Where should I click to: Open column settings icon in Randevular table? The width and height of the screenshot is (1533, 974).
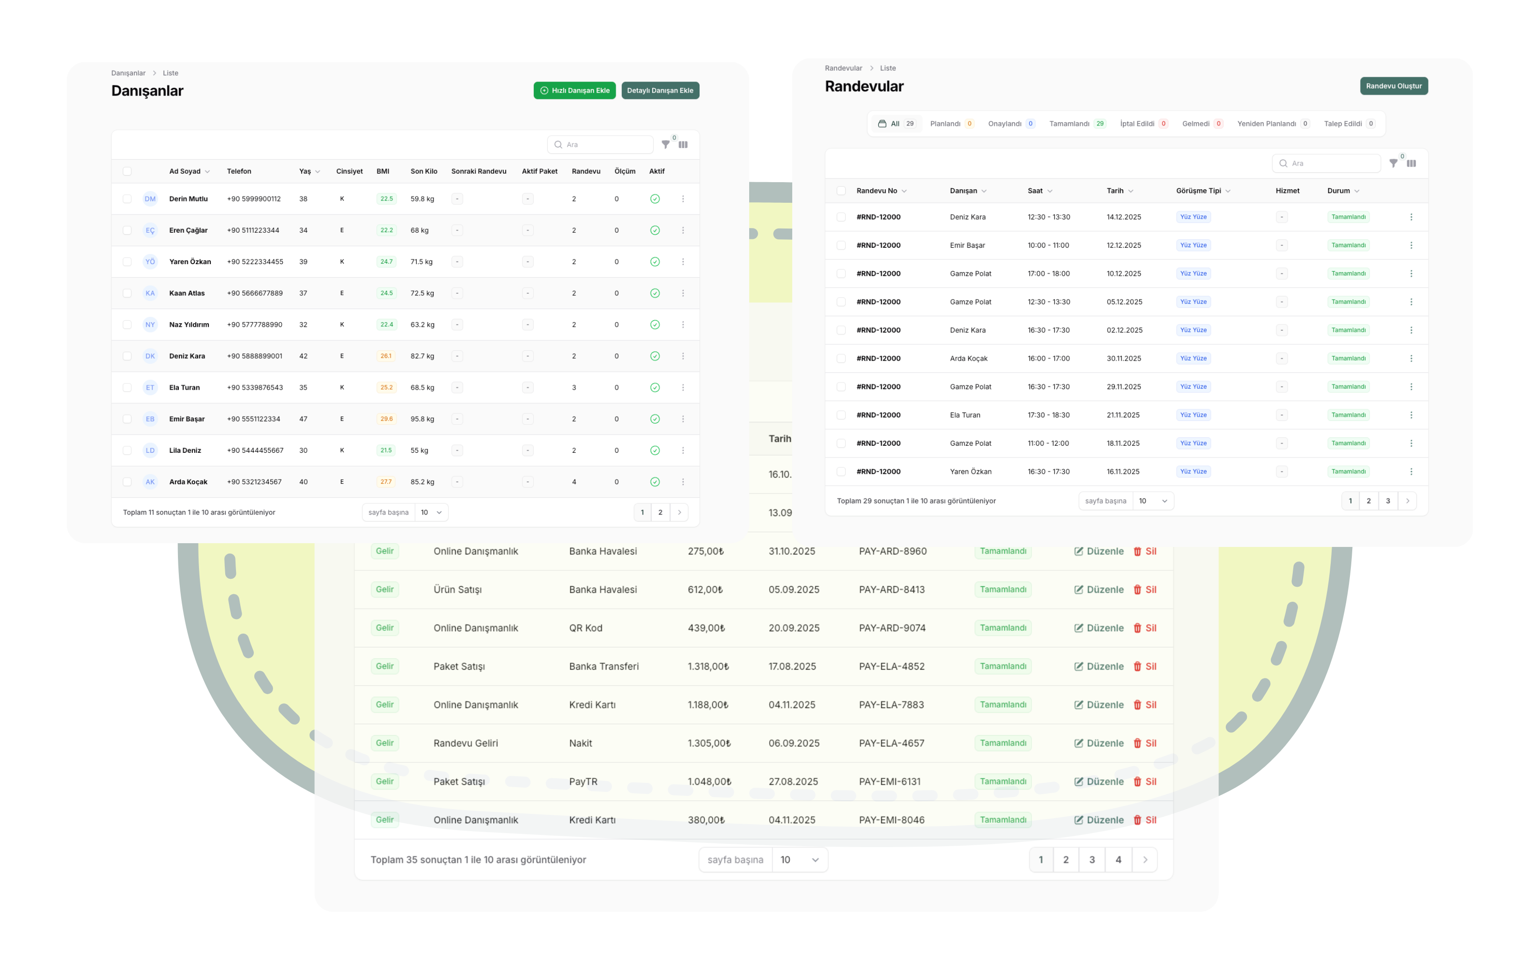1411,163
